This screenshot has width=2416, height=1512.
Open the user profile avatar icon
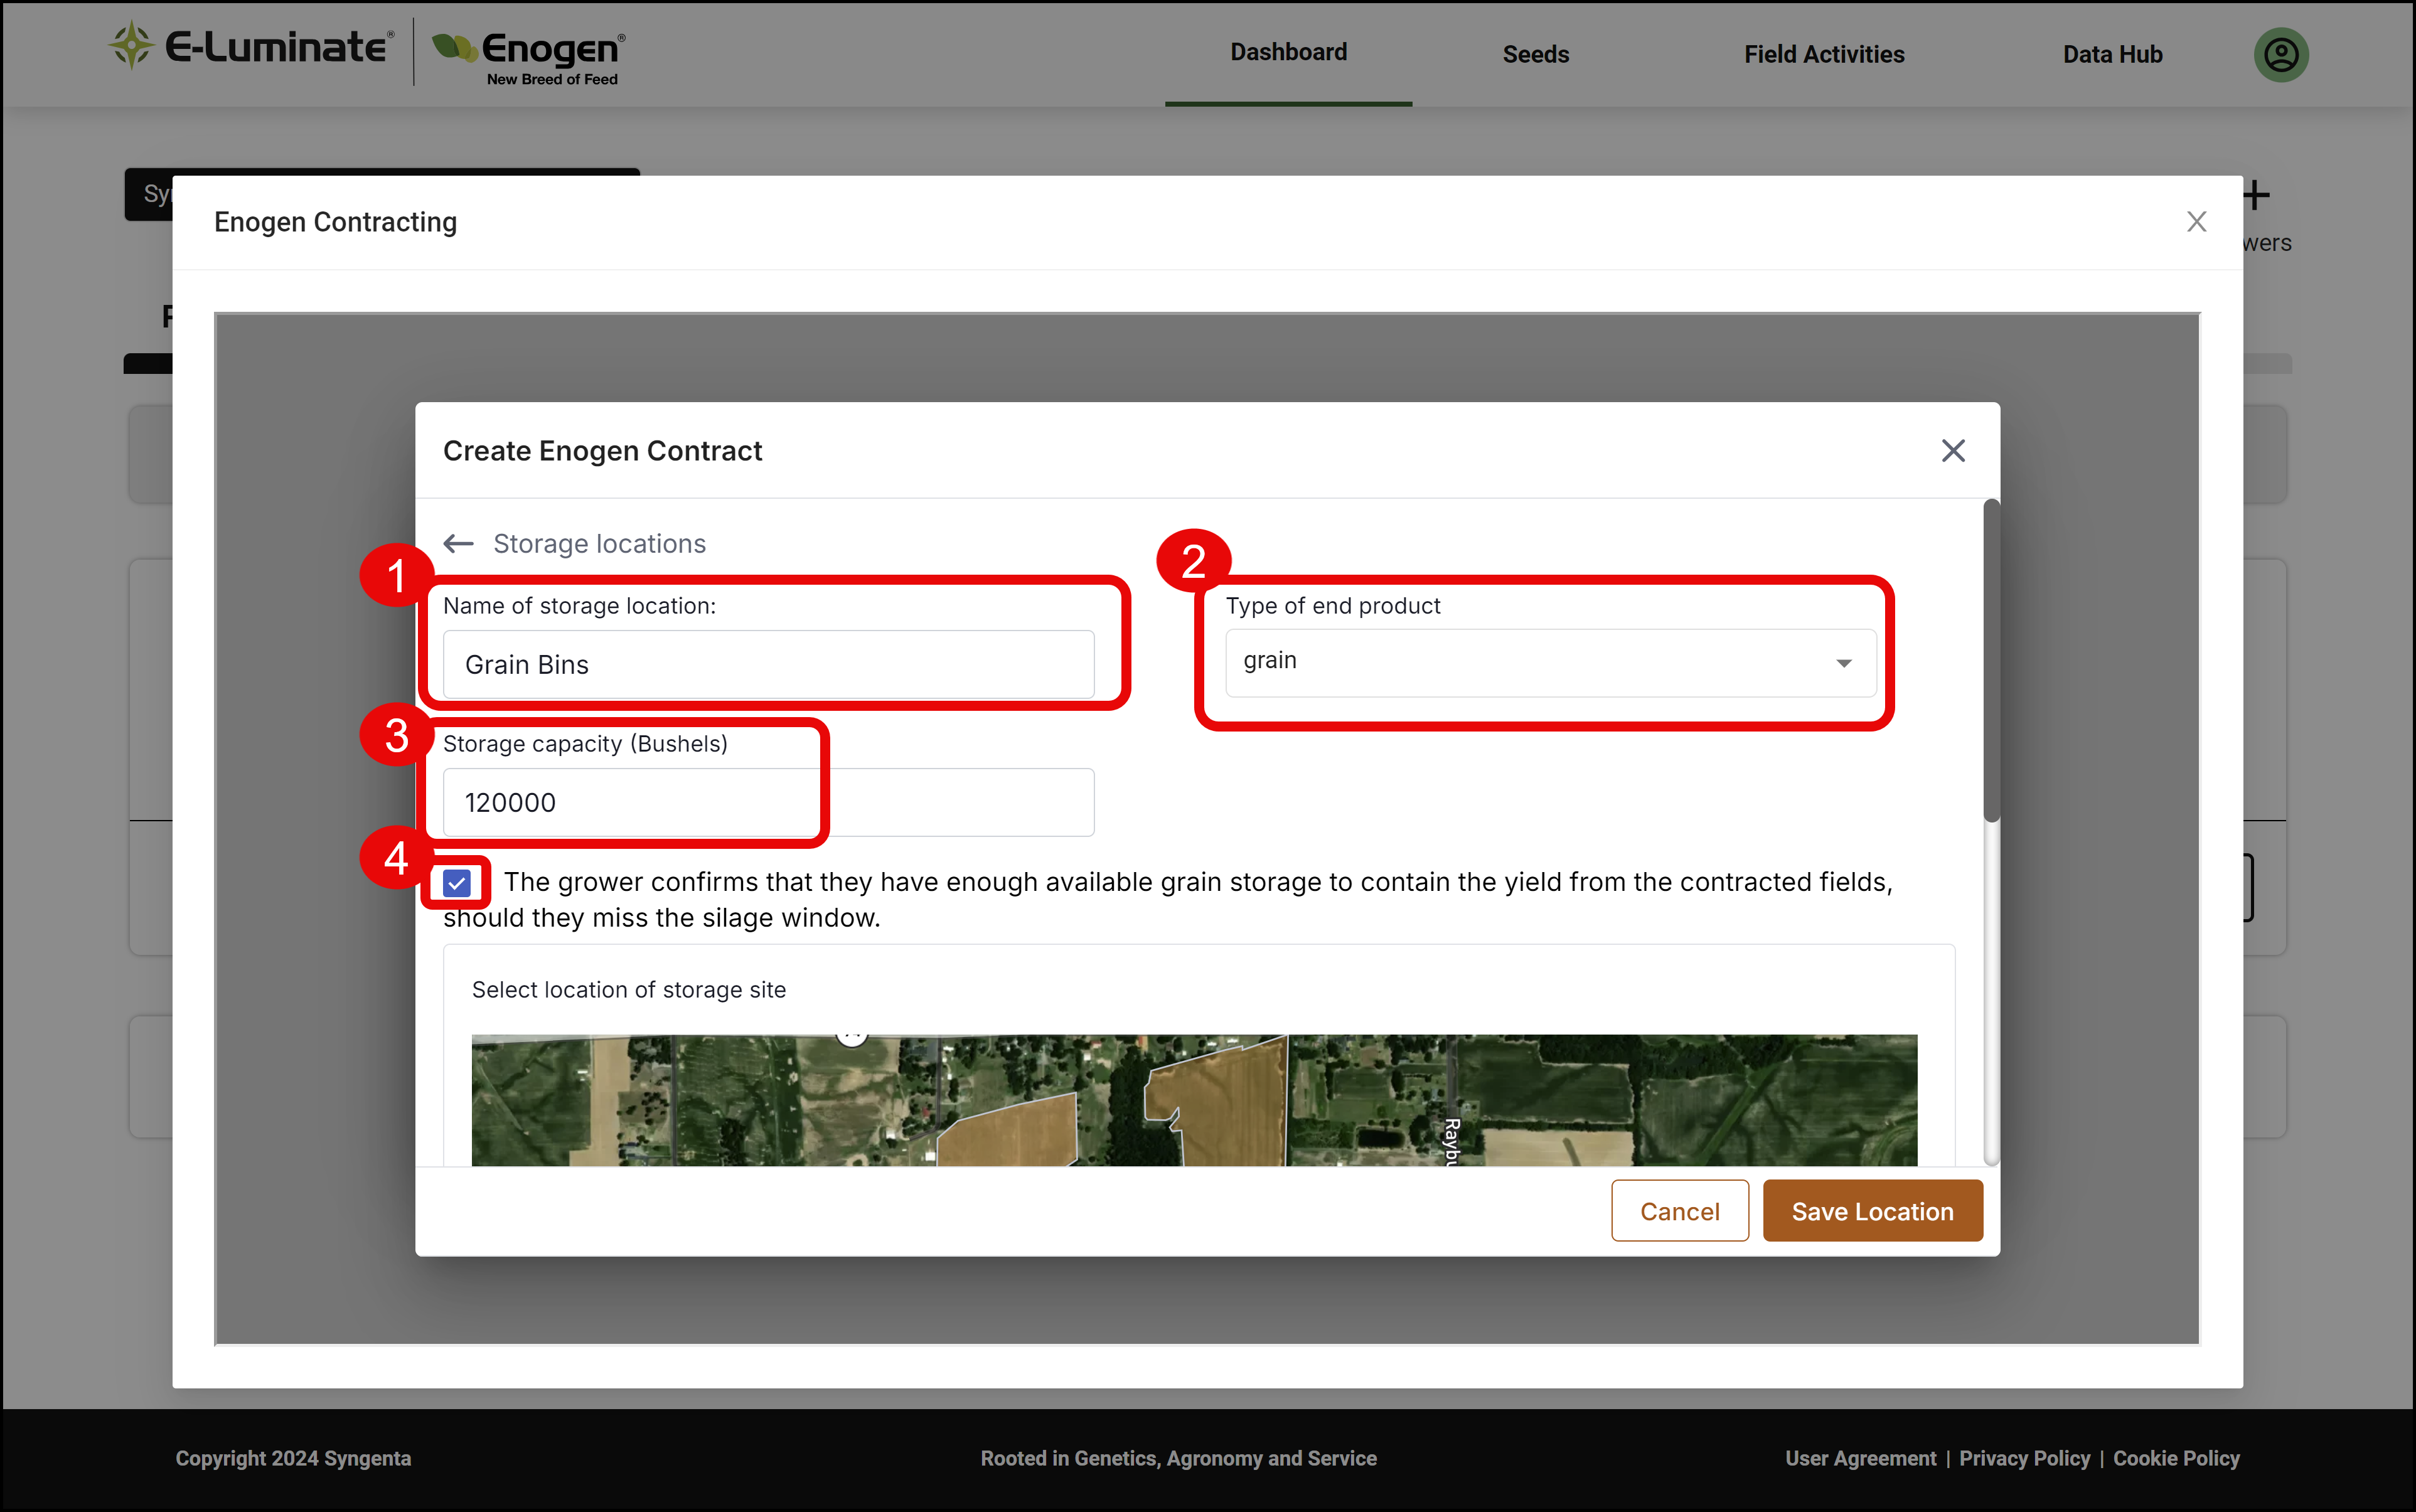click(x=2280, y=54)
